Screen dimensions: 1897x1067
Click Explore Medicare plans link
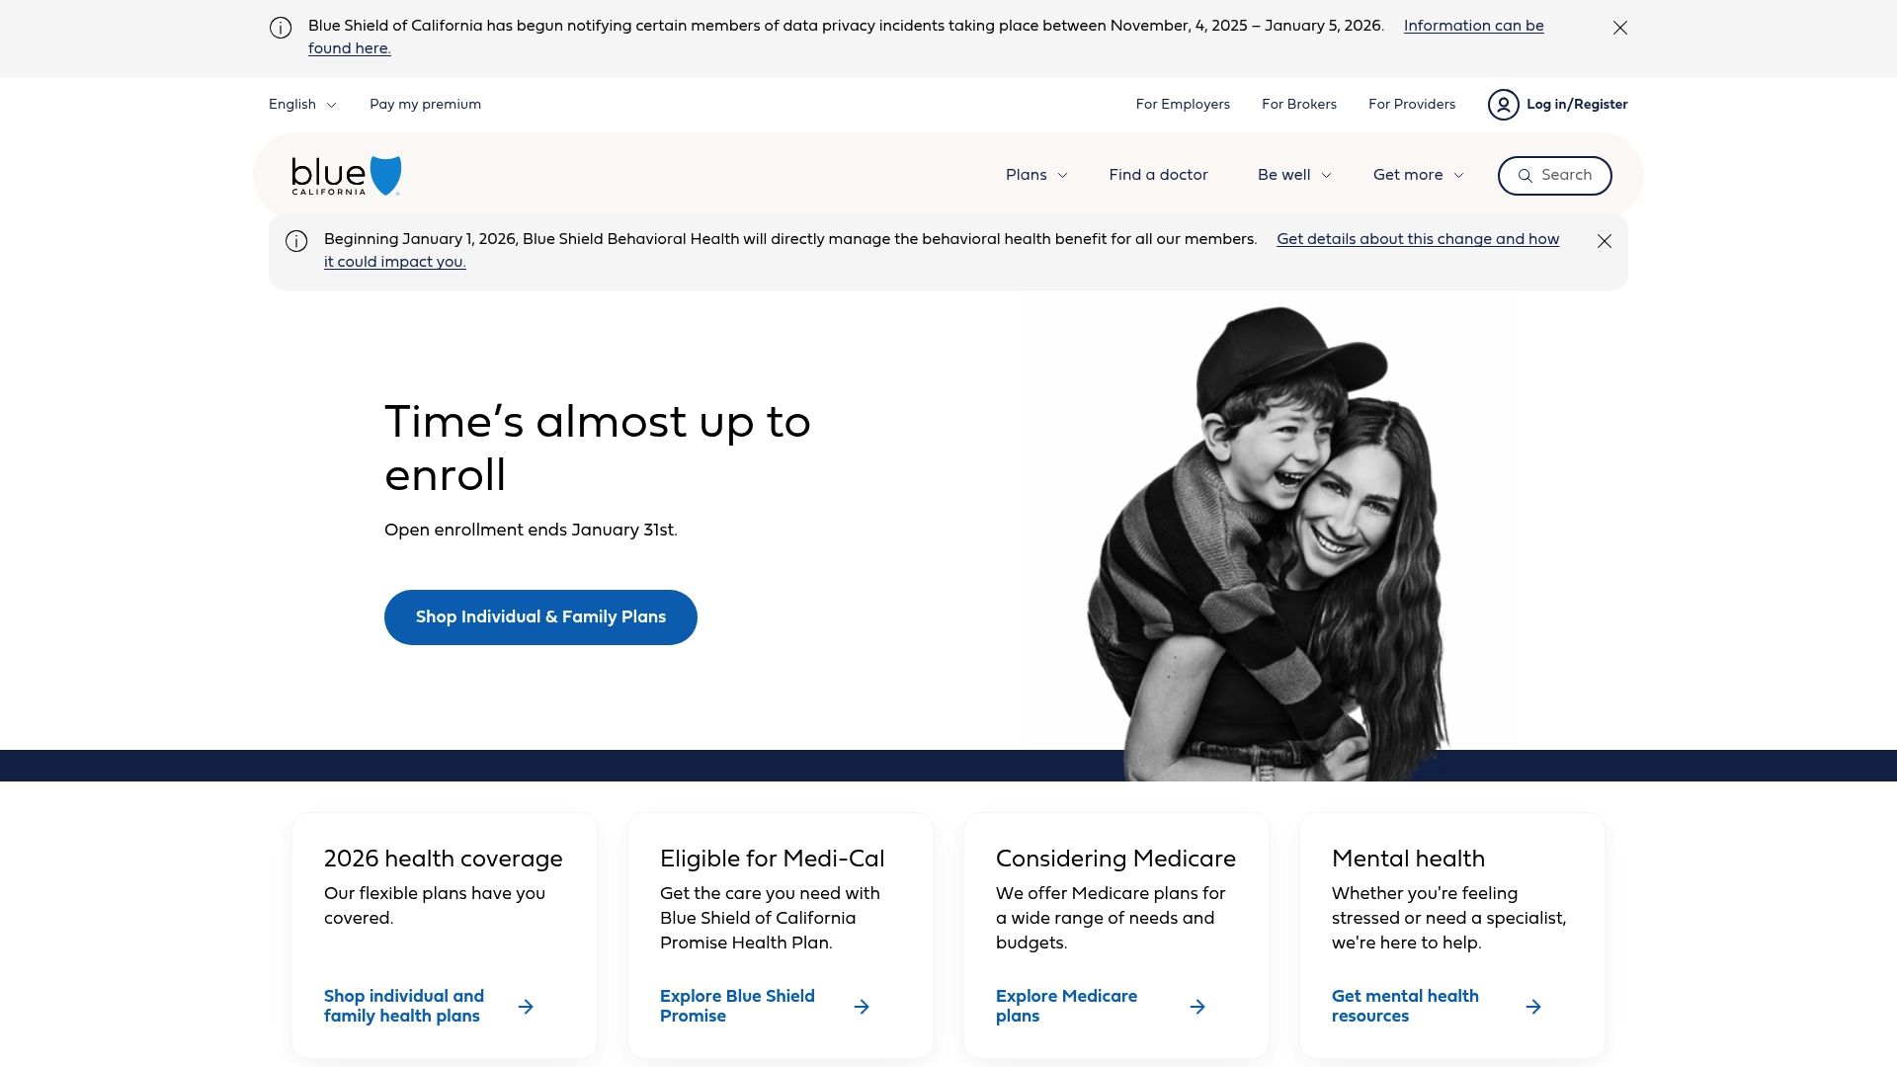1066,1006
